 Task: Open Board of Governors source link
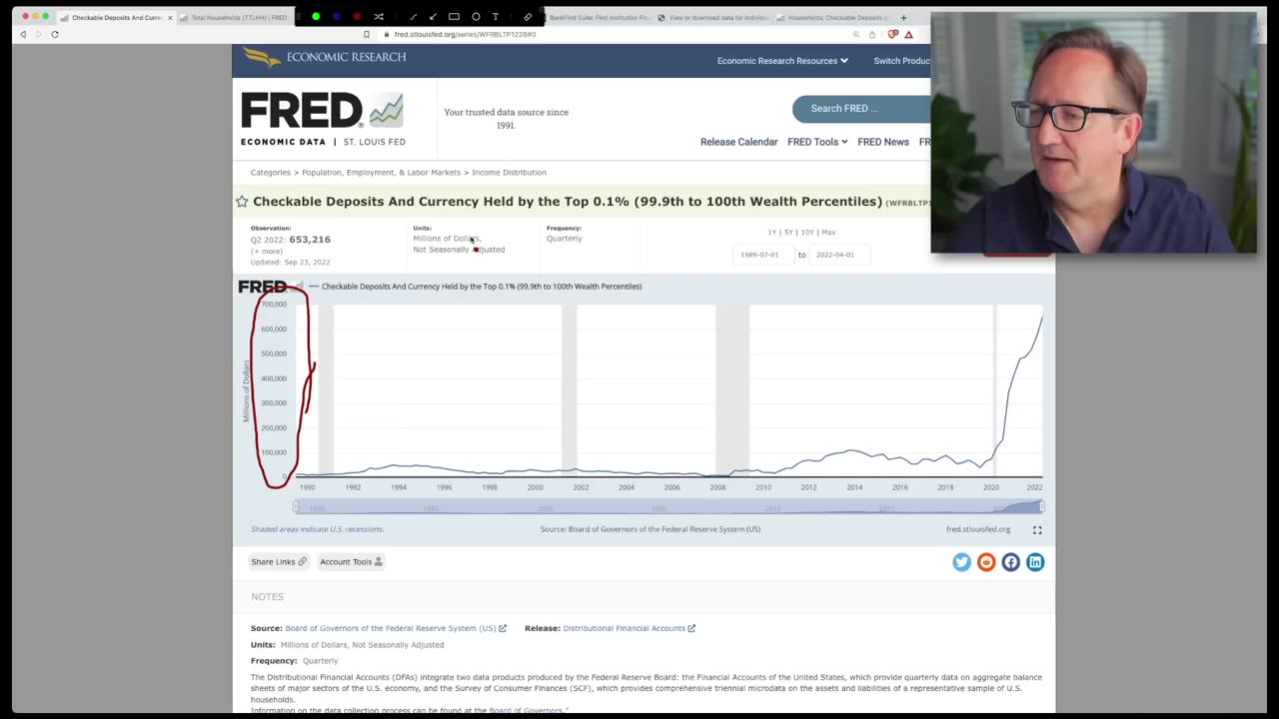click(x=391, y=628)
